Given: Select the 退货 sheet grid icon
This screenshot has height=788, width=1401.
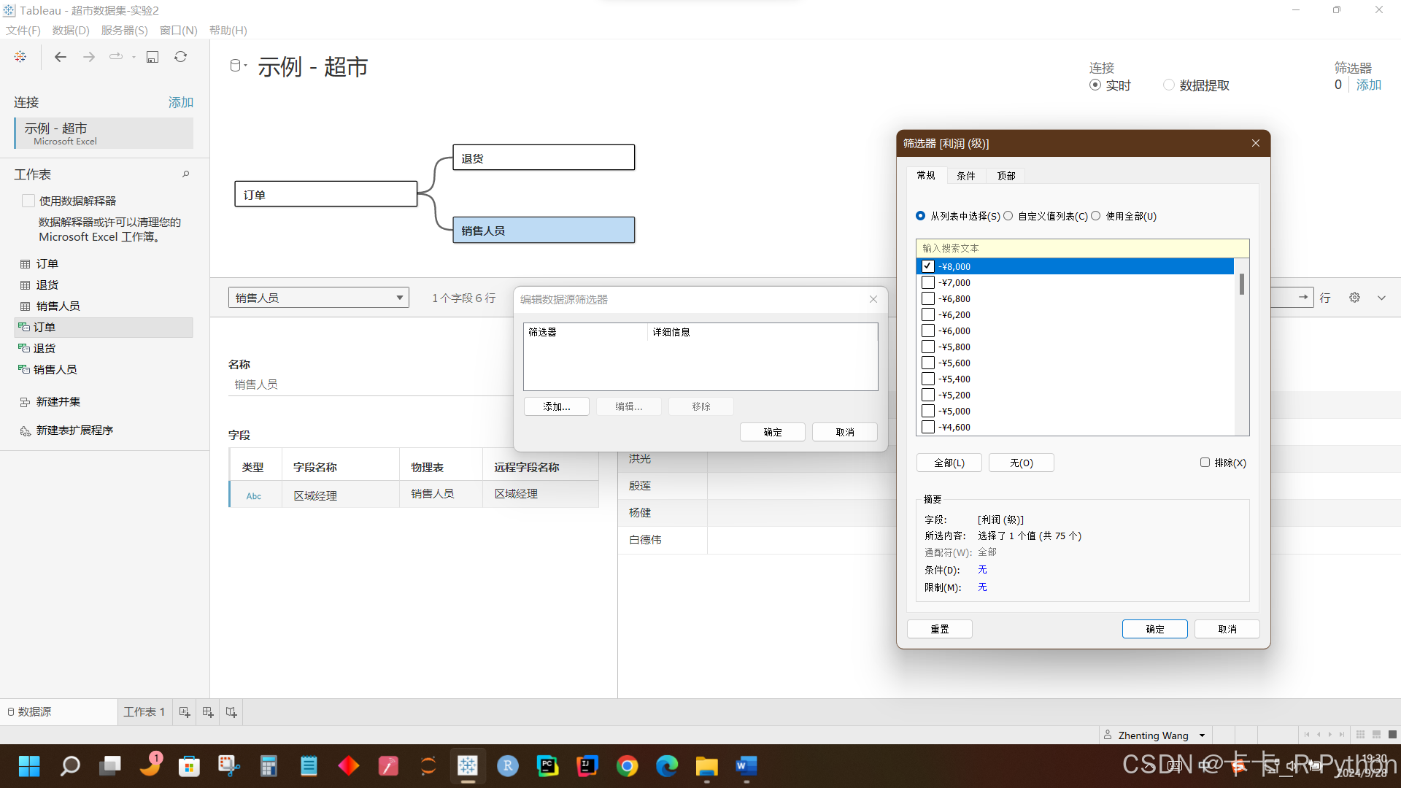Looking at the screenshot, I should click(x=25, y=285).
